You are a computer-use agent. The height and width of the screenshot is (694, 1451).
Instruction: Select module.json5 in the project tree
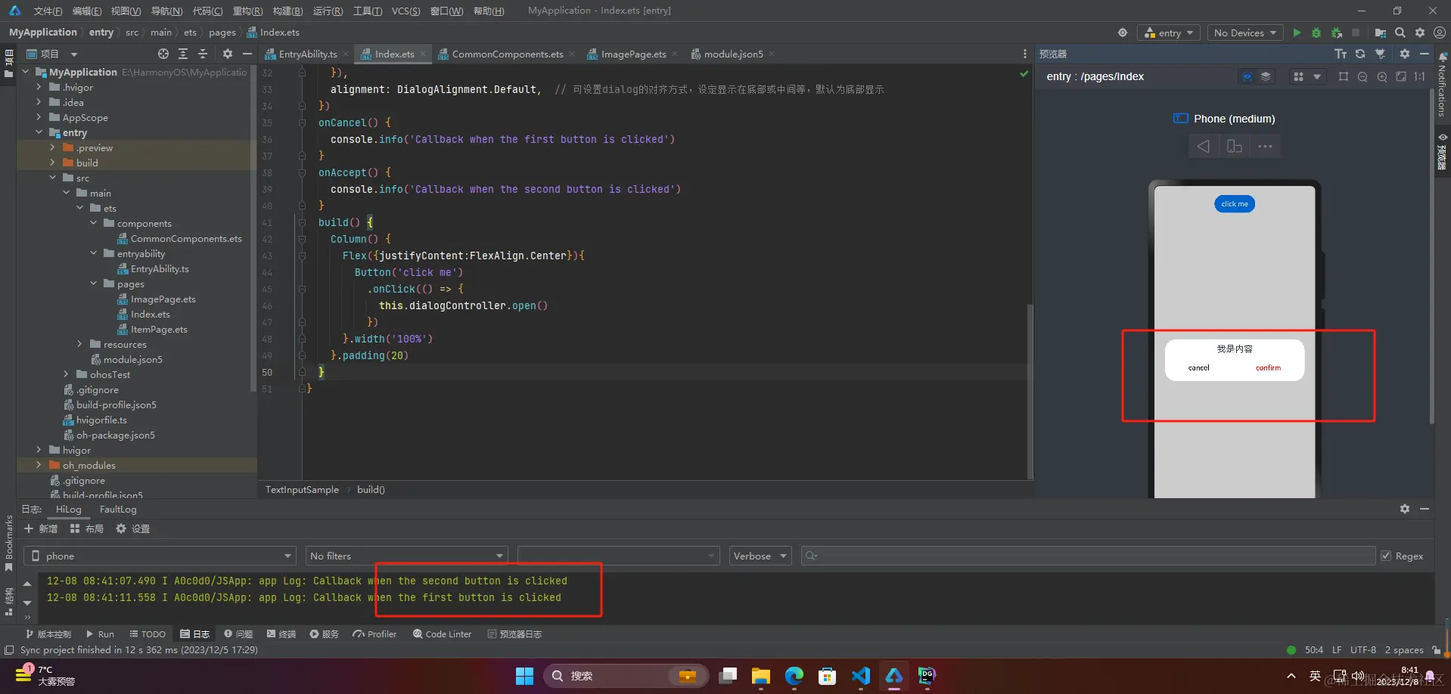pyautogui.click(x=132, y=359)
